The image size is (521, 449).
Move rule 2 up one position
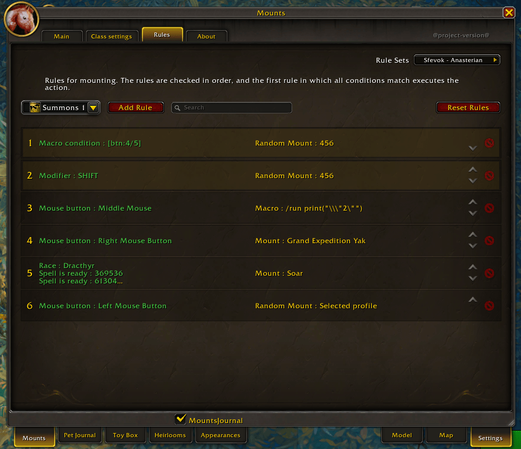point(473,170)
